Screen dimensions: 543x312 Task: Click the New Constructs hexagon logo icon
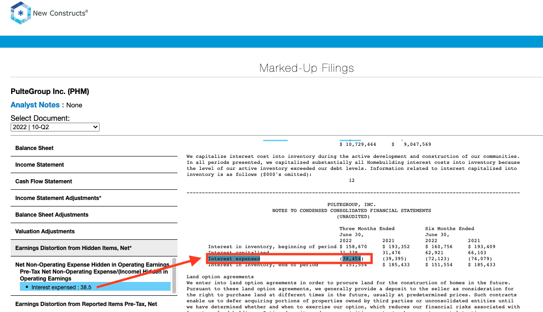(21, 13)
